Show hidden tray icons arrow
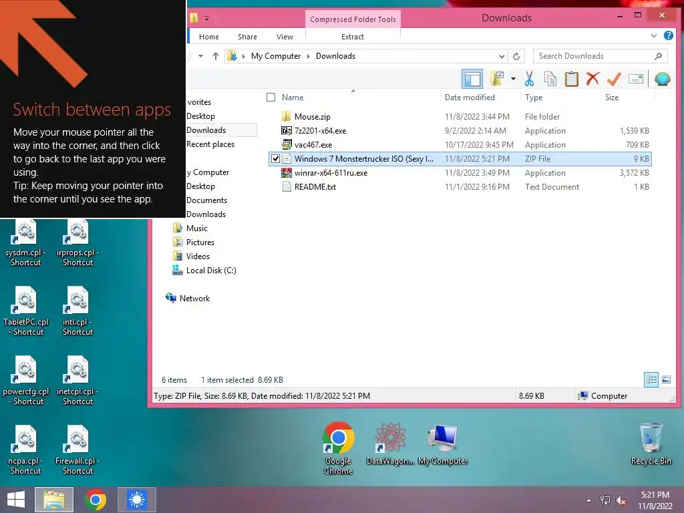The height and width of the screenshot is (513, 684). (x=589, y=500)
